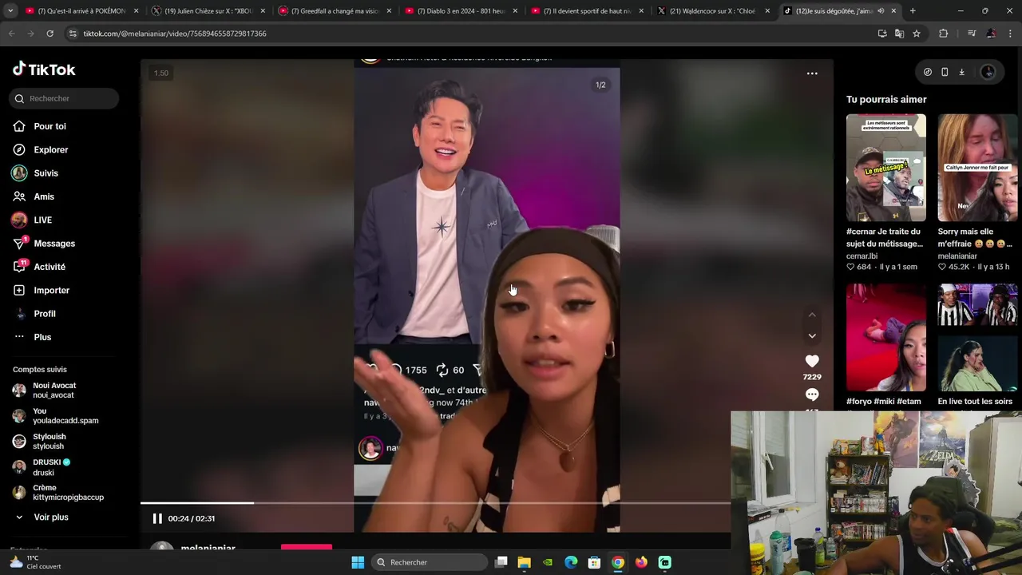Go to previous video up arrow

click(812, 315)
